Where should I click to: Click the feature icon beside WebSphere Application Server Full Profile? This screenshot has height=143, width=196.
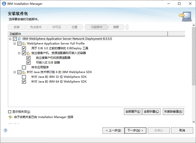tap(24, 44)
